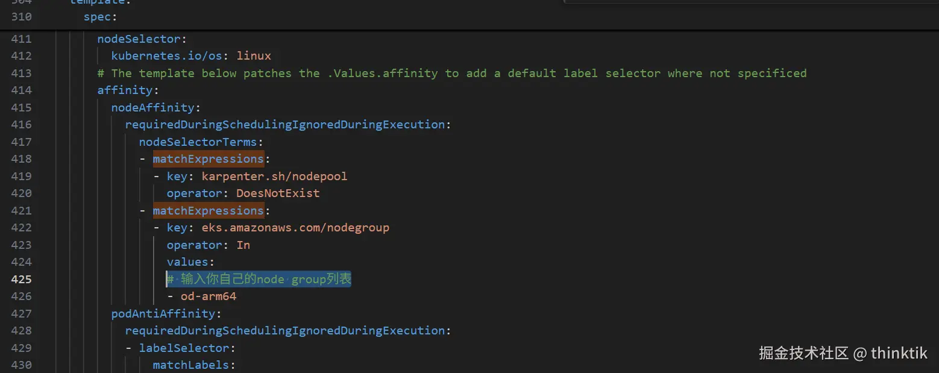Click the sticky scroll 'spec:' line
The width and height of the screenshot is (939, 373).
coord(96,17)
